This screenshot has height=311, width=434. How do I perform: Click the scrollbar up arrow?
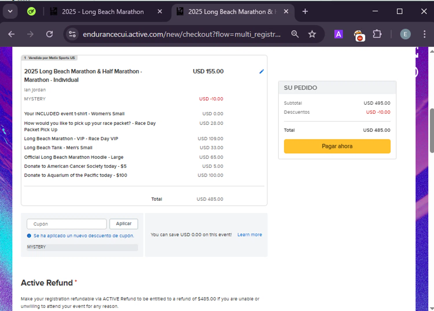pyautogui.click(x=432, y=51)
